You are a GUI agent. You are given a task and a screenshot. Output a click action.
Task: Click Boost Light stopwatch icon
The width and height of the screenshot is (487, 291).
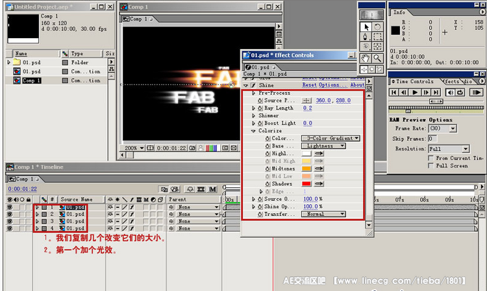coord(260,123)
